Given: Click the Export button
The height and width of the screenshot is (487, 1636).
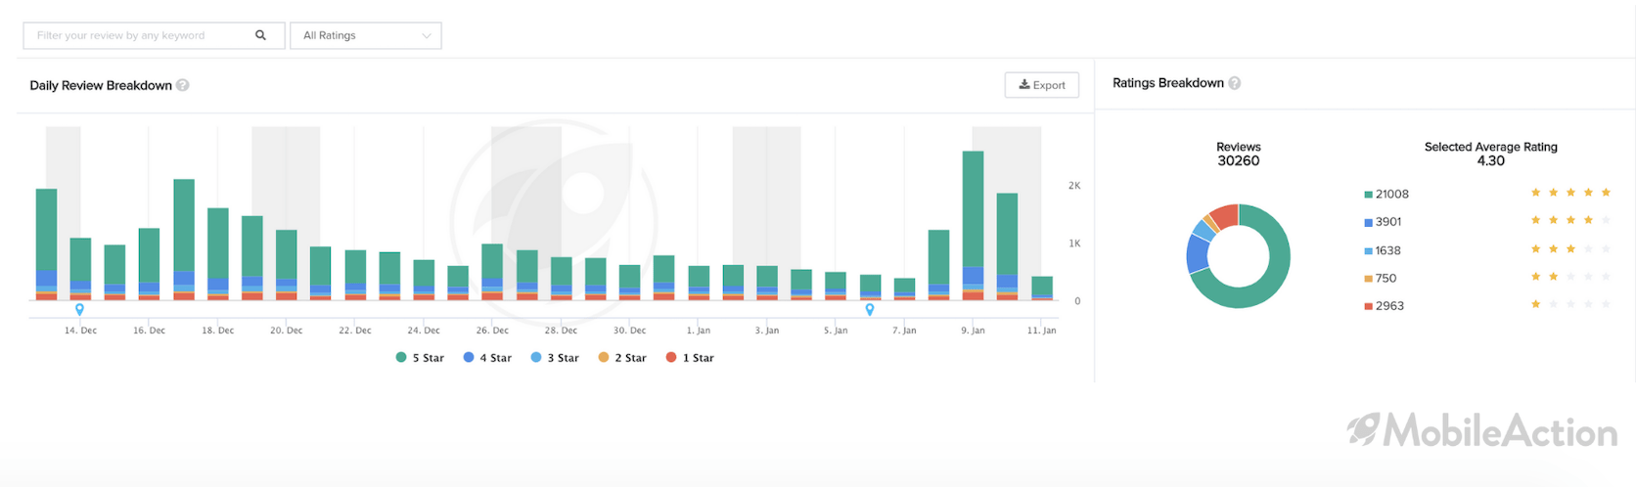Looking at the screenshot, I should 1042,85.
